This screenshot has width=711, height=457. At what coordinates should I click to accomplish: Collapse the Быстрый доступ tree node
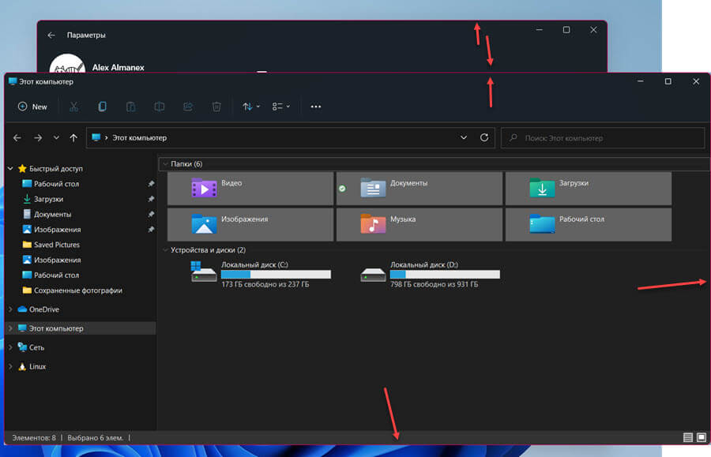coord(10,168)
